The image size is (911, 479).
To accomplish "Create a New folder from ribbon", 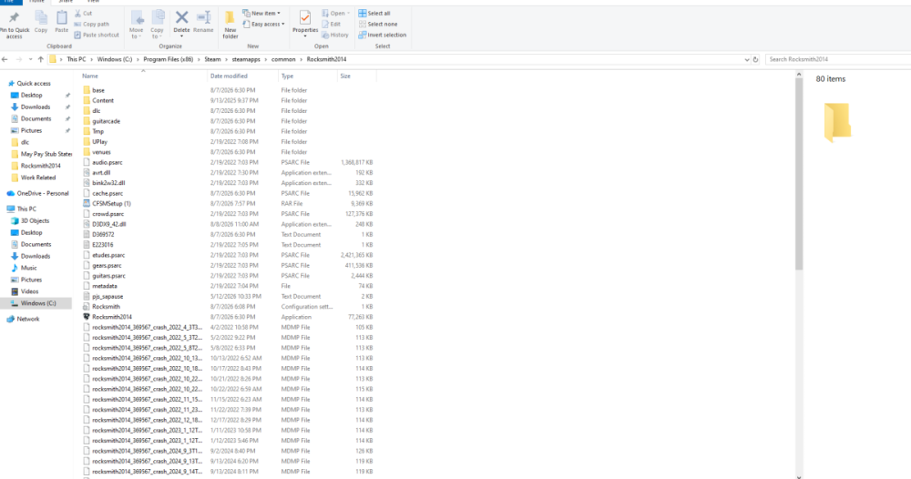I will tap(230, 25).
